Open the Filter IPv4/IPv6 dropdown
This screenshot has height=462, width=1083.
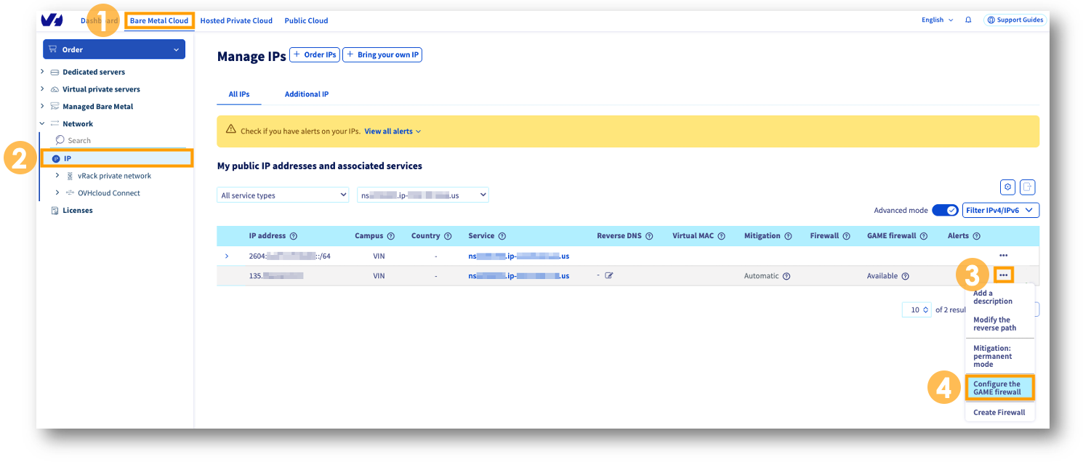pyautogui.click(x=1001, y=209)
